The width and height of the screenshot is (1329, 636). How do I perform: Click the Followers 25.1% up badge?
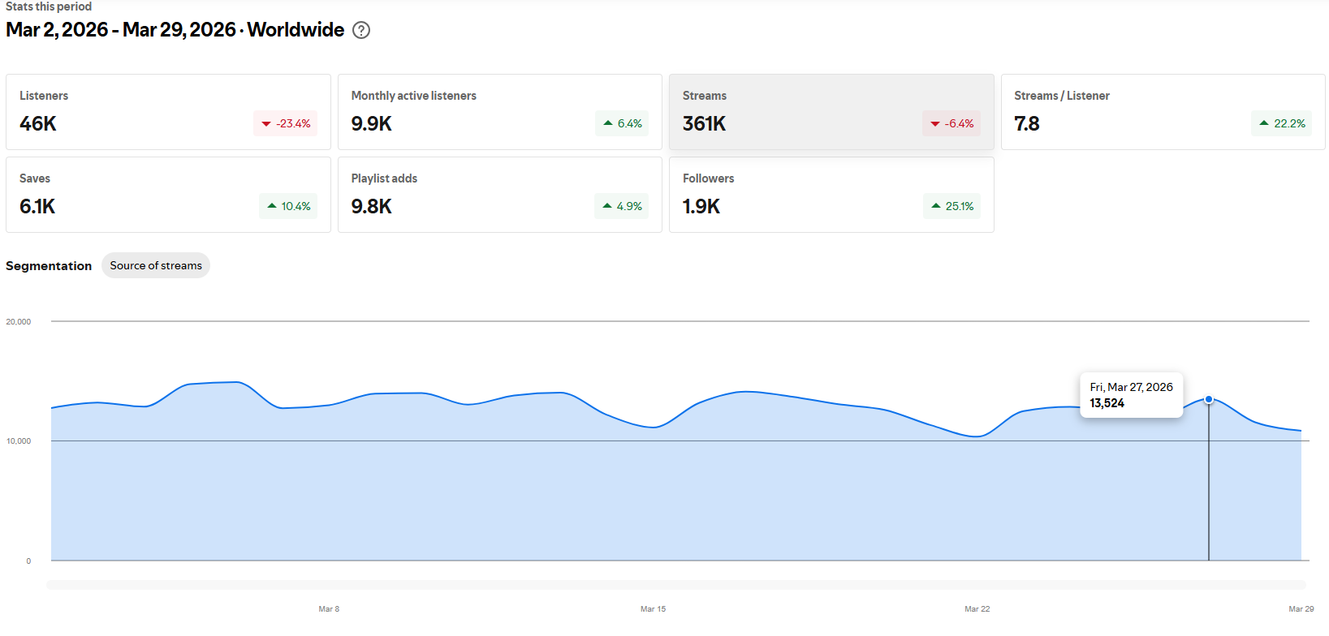(x=951, y=206)
